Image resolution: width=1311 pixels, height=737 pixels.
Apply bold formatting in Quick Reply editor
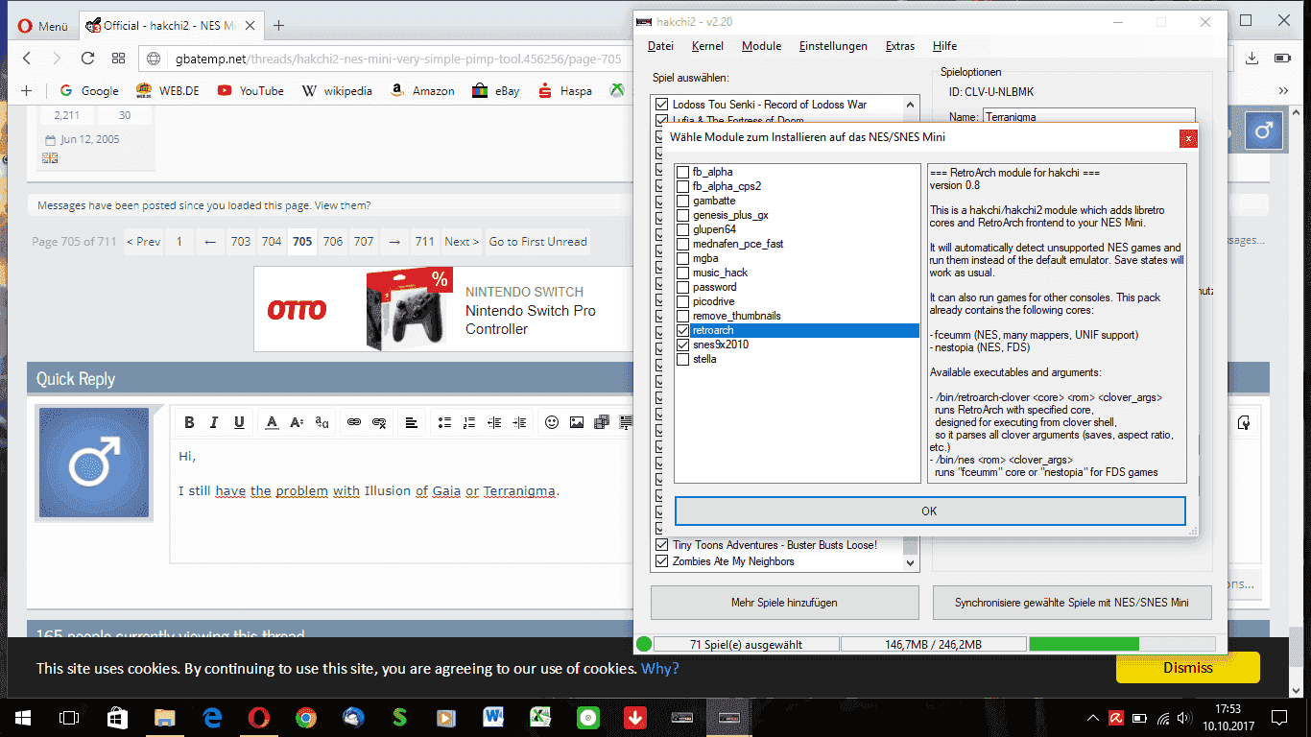(x=189, y=422)
